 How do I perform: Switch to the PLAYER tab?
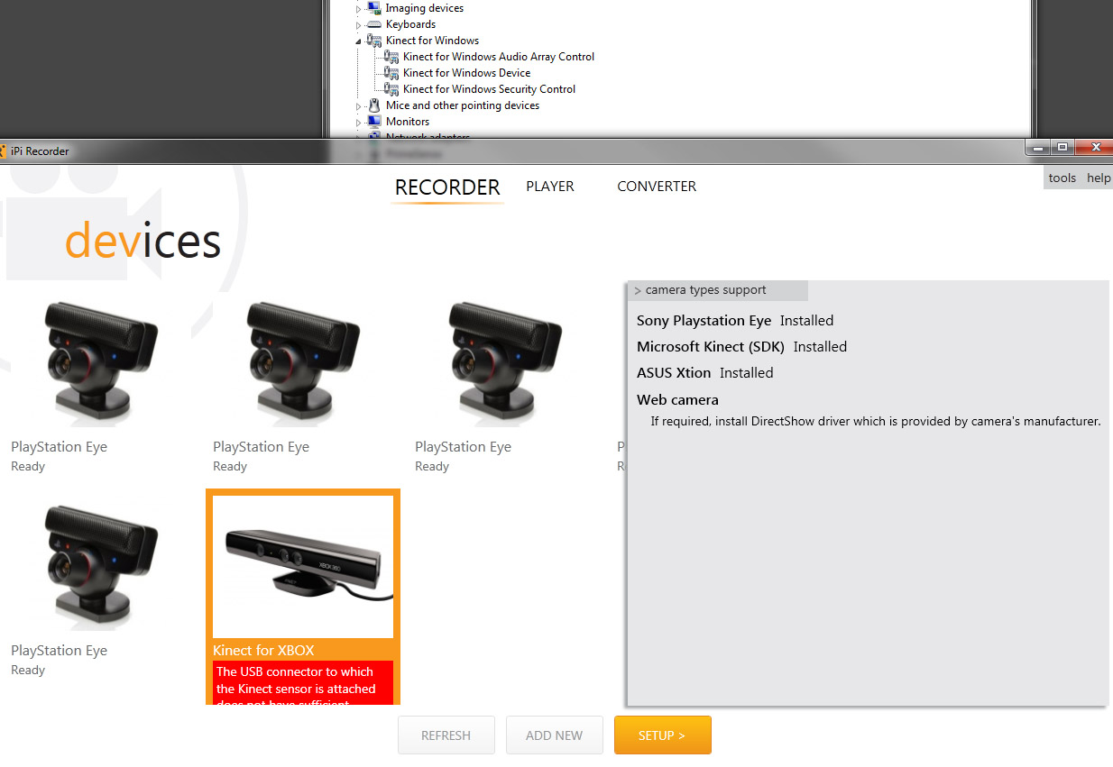[550, 187]
